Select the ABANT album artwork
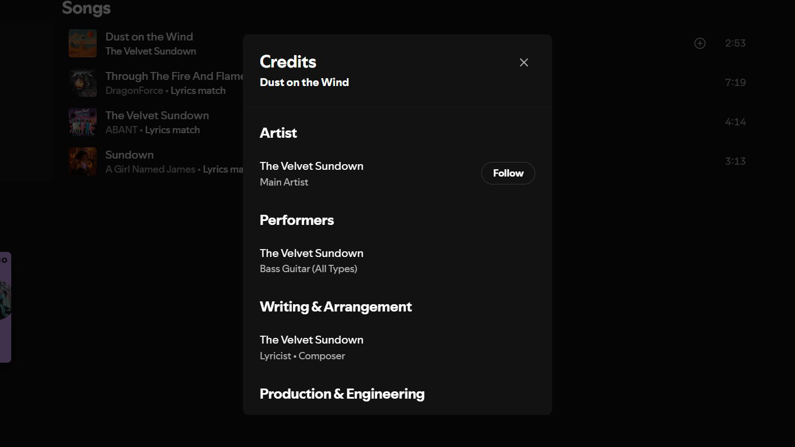This screenshot has height=447, width=795. point(83,121)
